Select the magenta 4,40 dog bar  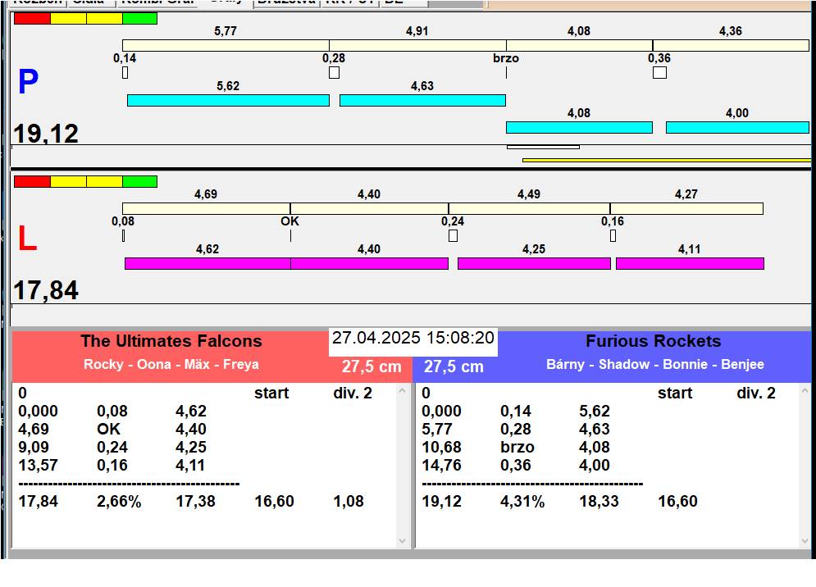(x=369, y=263)
